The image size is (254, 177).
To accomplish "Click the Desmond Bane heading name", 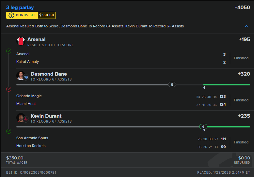I will (x=49, y=74).
